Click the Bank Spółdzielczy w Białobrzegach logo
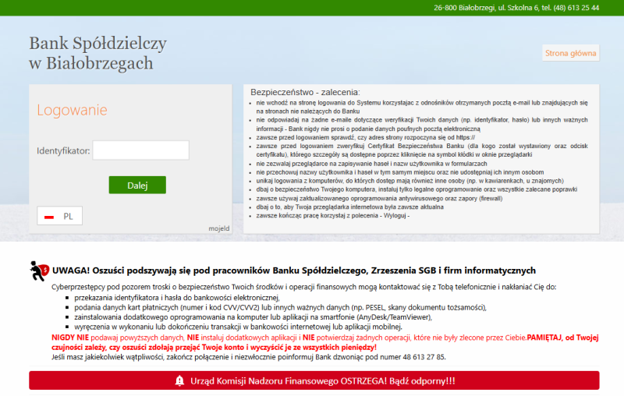This screenshot has width=624, height=396. tap(98, 53)
